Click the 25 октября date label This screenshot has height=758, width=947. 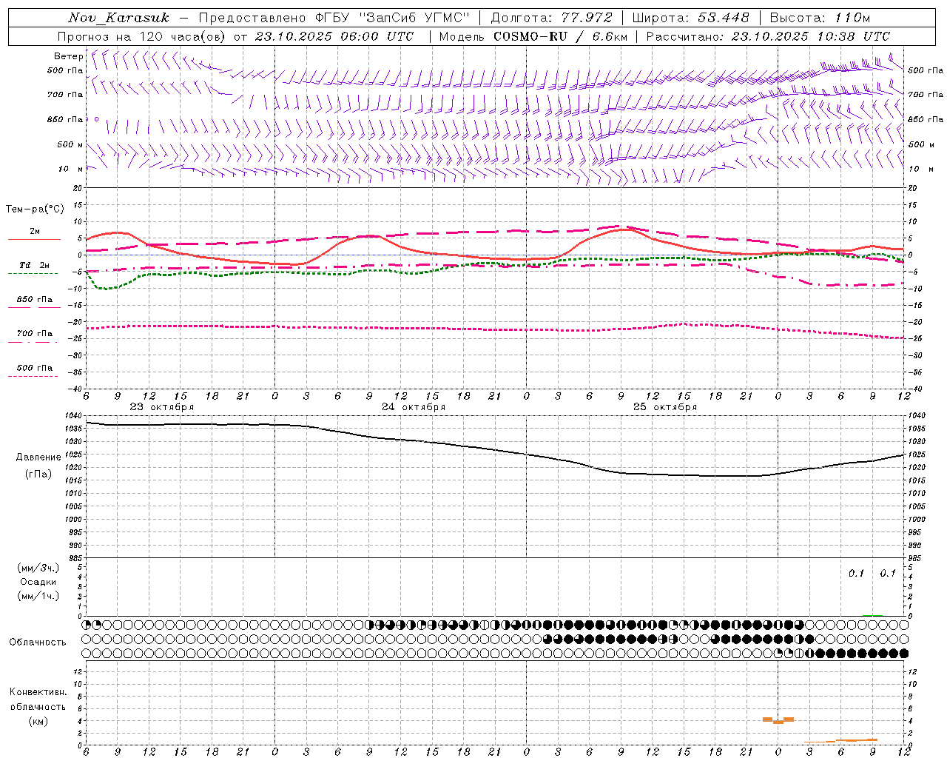click(665, 406)
